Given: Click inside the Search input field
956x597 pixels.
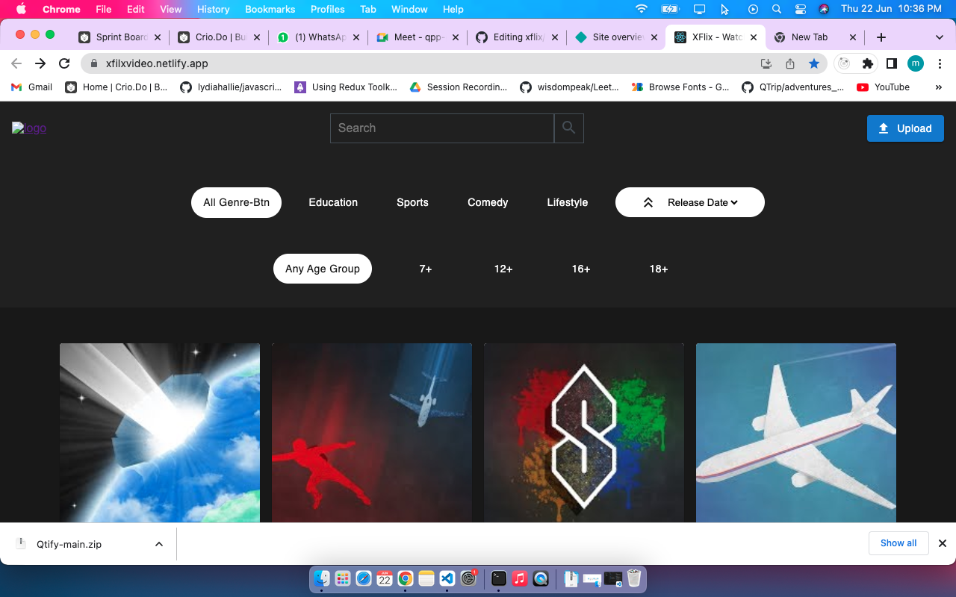Looking at the screenshot, I should [441, 128].
